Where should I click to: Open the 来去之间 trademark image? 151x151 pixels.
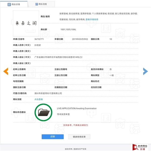click(x=26, y=23)
